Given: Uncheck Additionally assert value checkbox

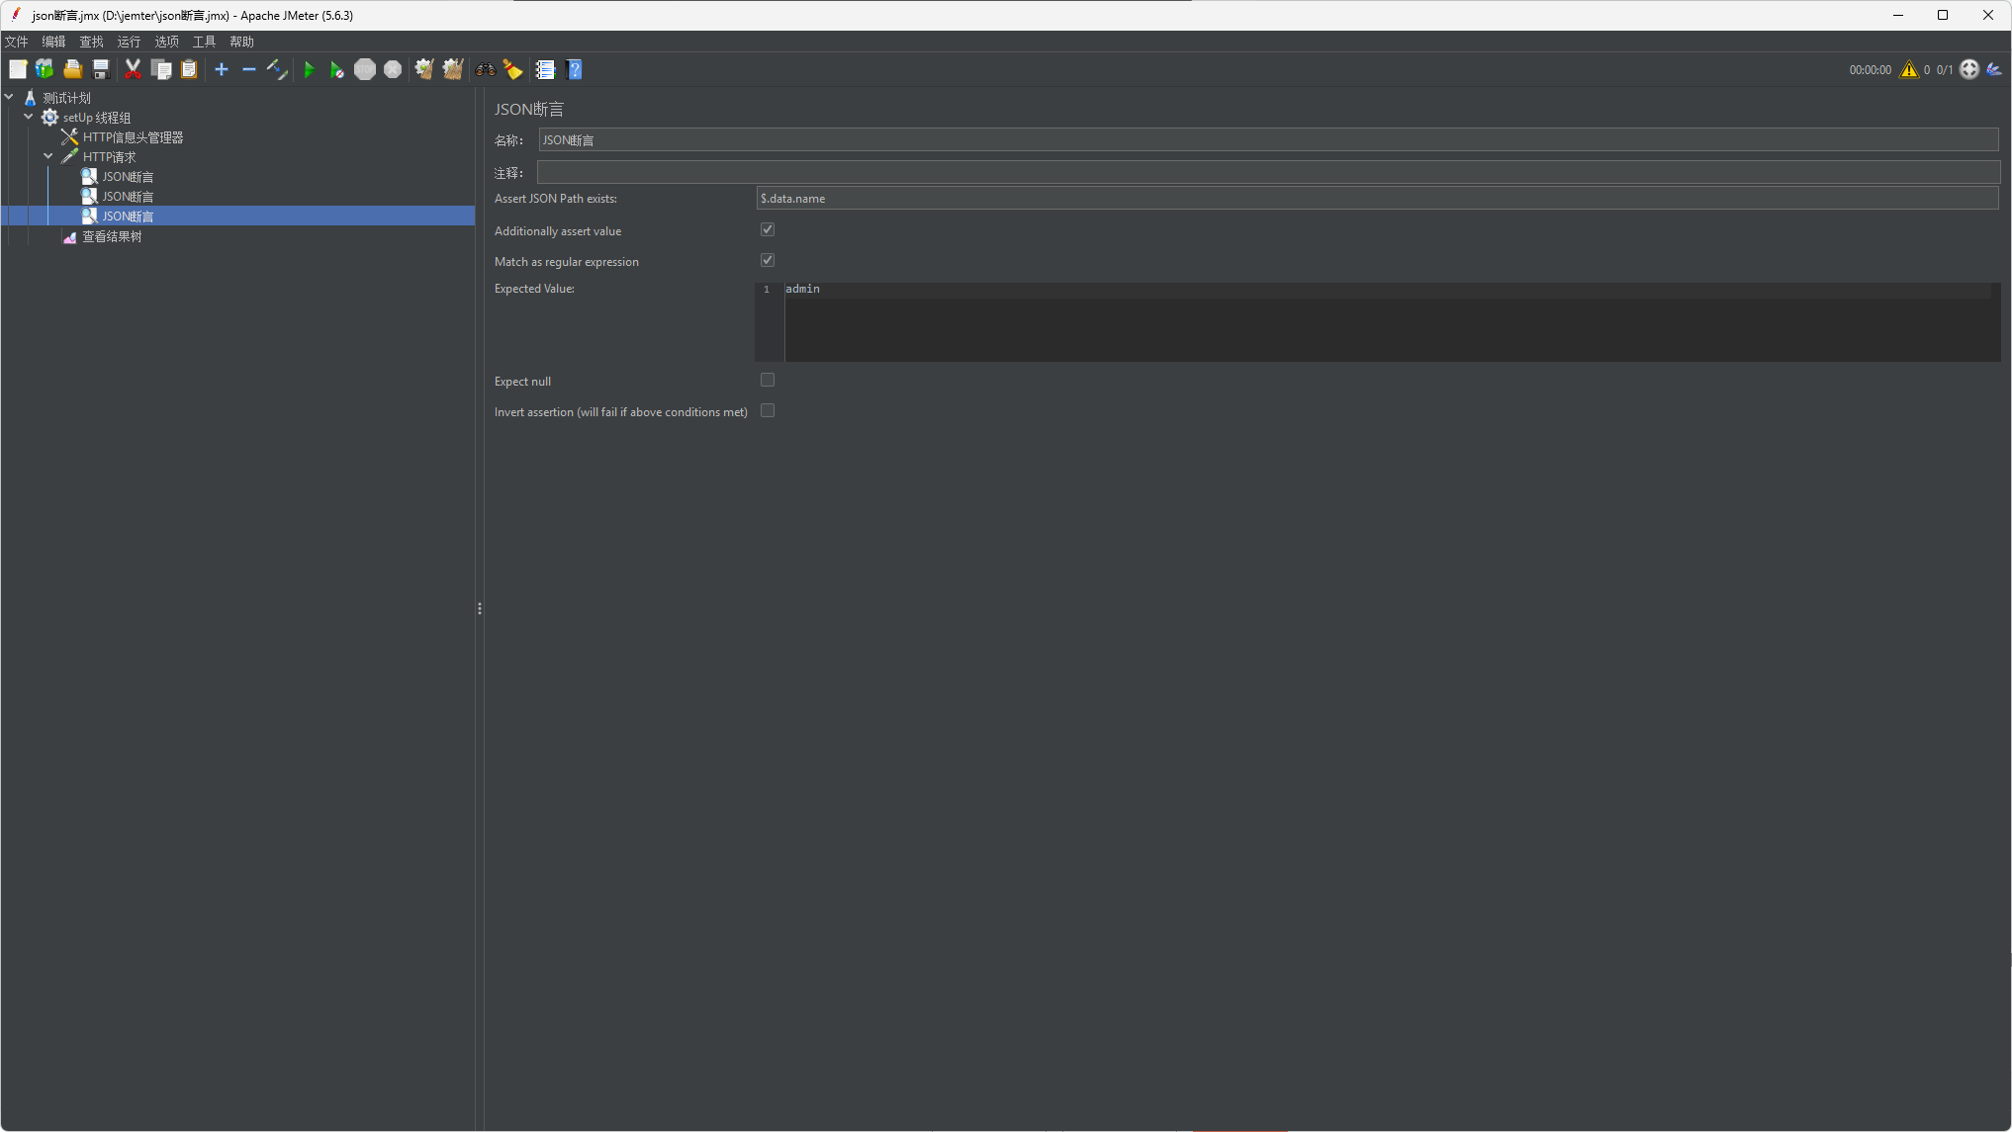Looking at the screenshot, I should (768, 229).
